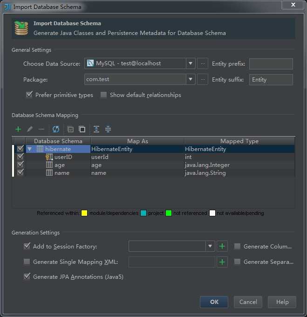Click the OK button

pos(214,302)
